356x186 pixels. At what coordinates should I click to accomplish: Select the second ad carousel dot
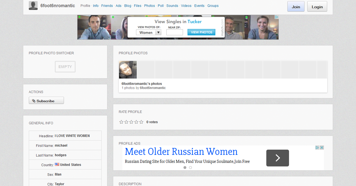pos(190,168)
